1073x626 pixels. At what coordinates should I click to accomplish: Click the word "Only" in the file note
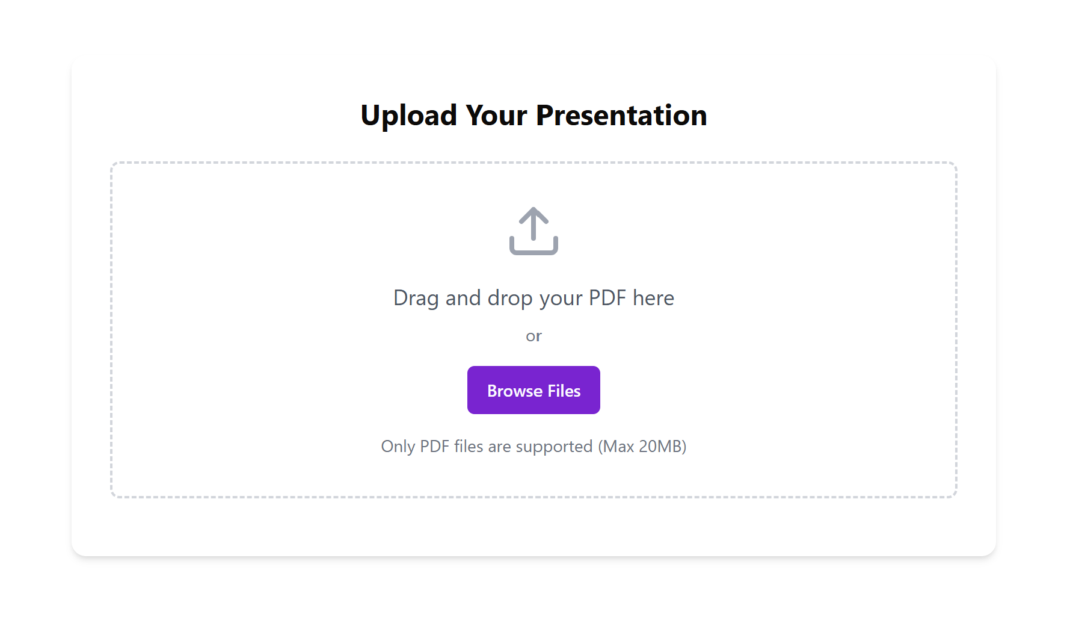click(x=398, y=447)
